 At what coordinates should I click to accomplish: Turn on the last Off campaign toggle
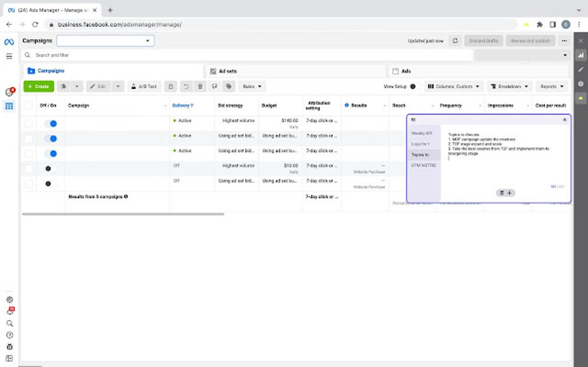(51, 183)
